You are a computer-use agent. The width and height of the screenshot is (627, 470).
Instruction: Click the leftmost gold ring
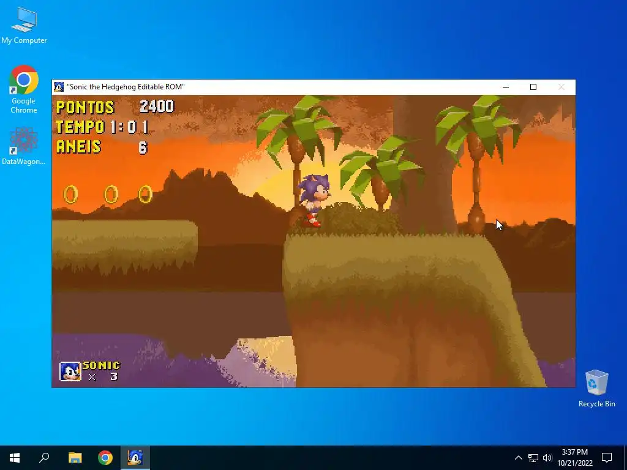[71, 195]
